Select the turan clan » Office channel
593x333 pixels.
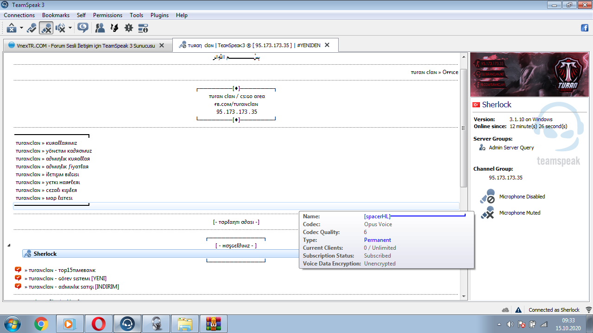click(x=435, y=72)
